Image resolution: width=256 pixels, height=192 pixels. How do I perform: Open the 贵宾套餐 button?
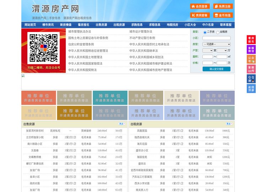(200, 15)
